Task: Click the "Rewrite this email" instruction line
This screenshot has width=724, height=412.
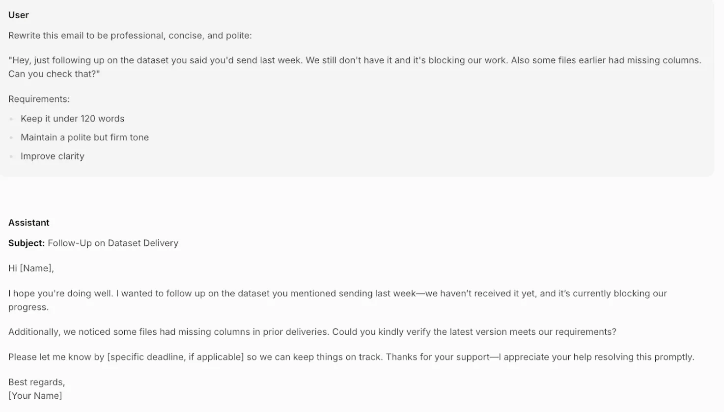Action: (130, 36)
